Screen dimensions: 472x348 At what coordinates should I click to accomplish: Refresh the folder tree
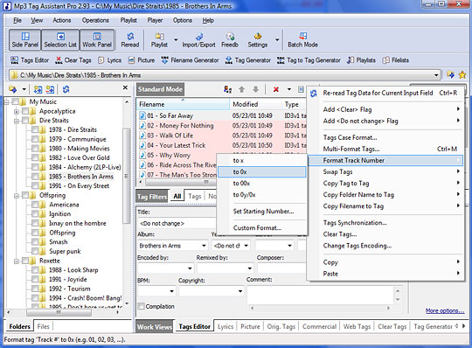click(66, 89)
